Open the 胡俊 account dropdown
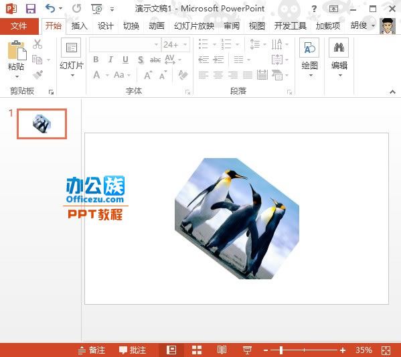The width and height of the screenshot is (401, 357). click(x=362, y=25)
